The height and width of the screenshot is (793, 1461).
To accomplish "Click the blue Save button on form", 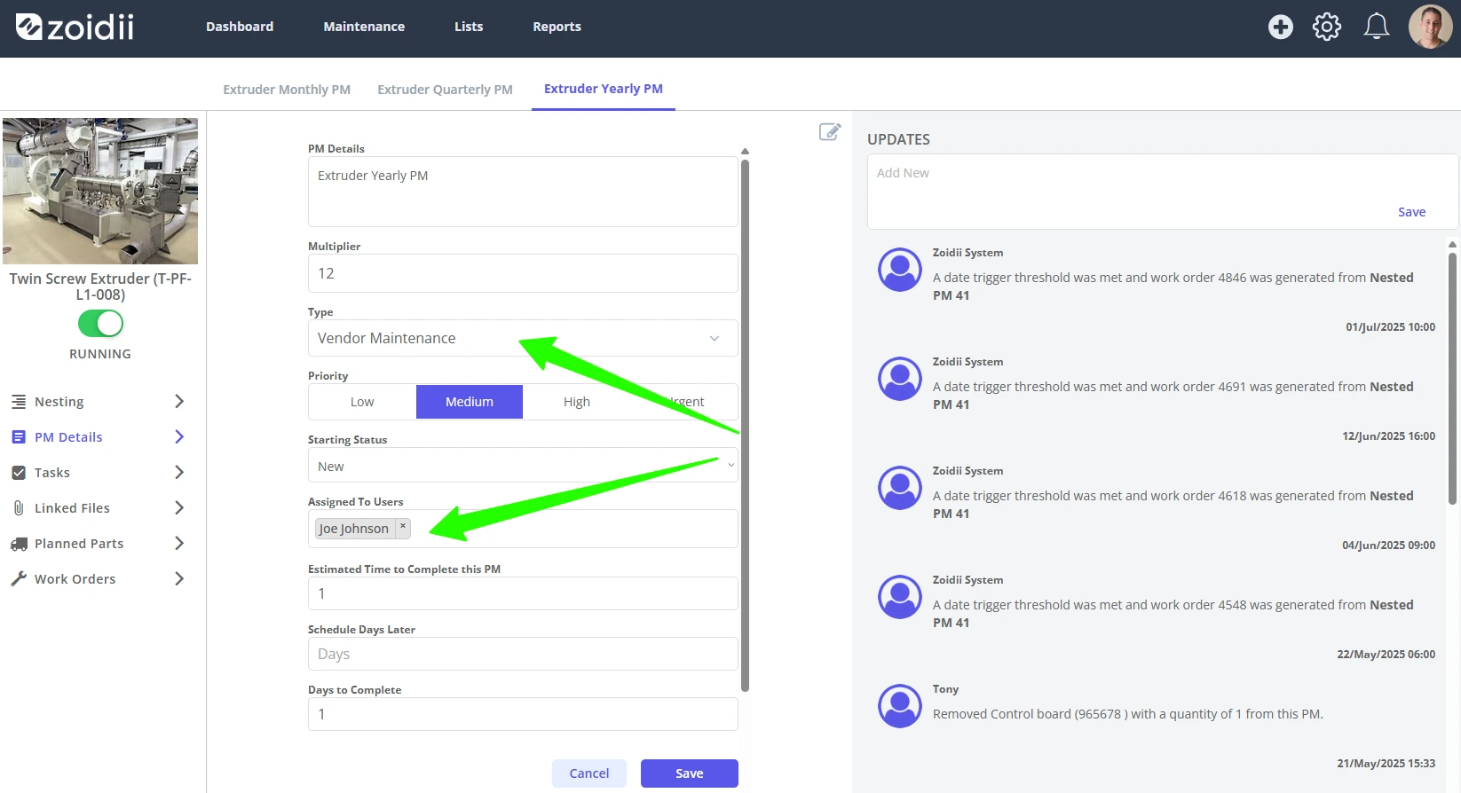I will [x=690, y=773].
